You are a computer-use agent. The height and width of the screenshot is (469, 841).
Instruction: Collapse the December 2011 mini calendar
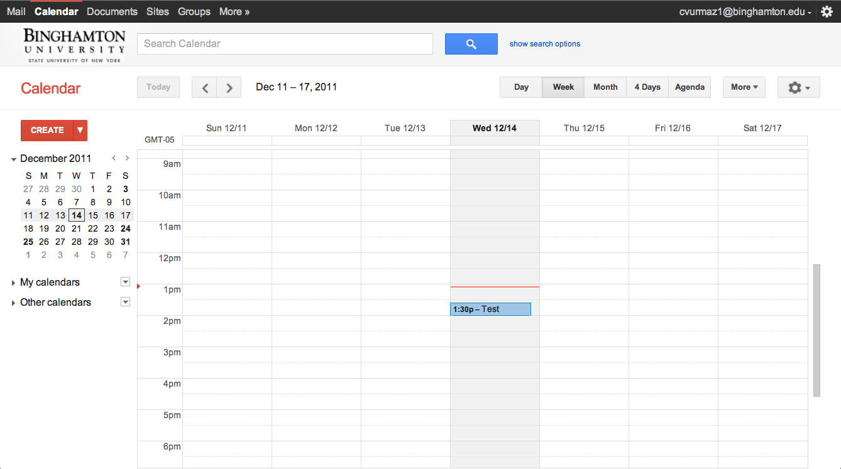coord(14,159)
